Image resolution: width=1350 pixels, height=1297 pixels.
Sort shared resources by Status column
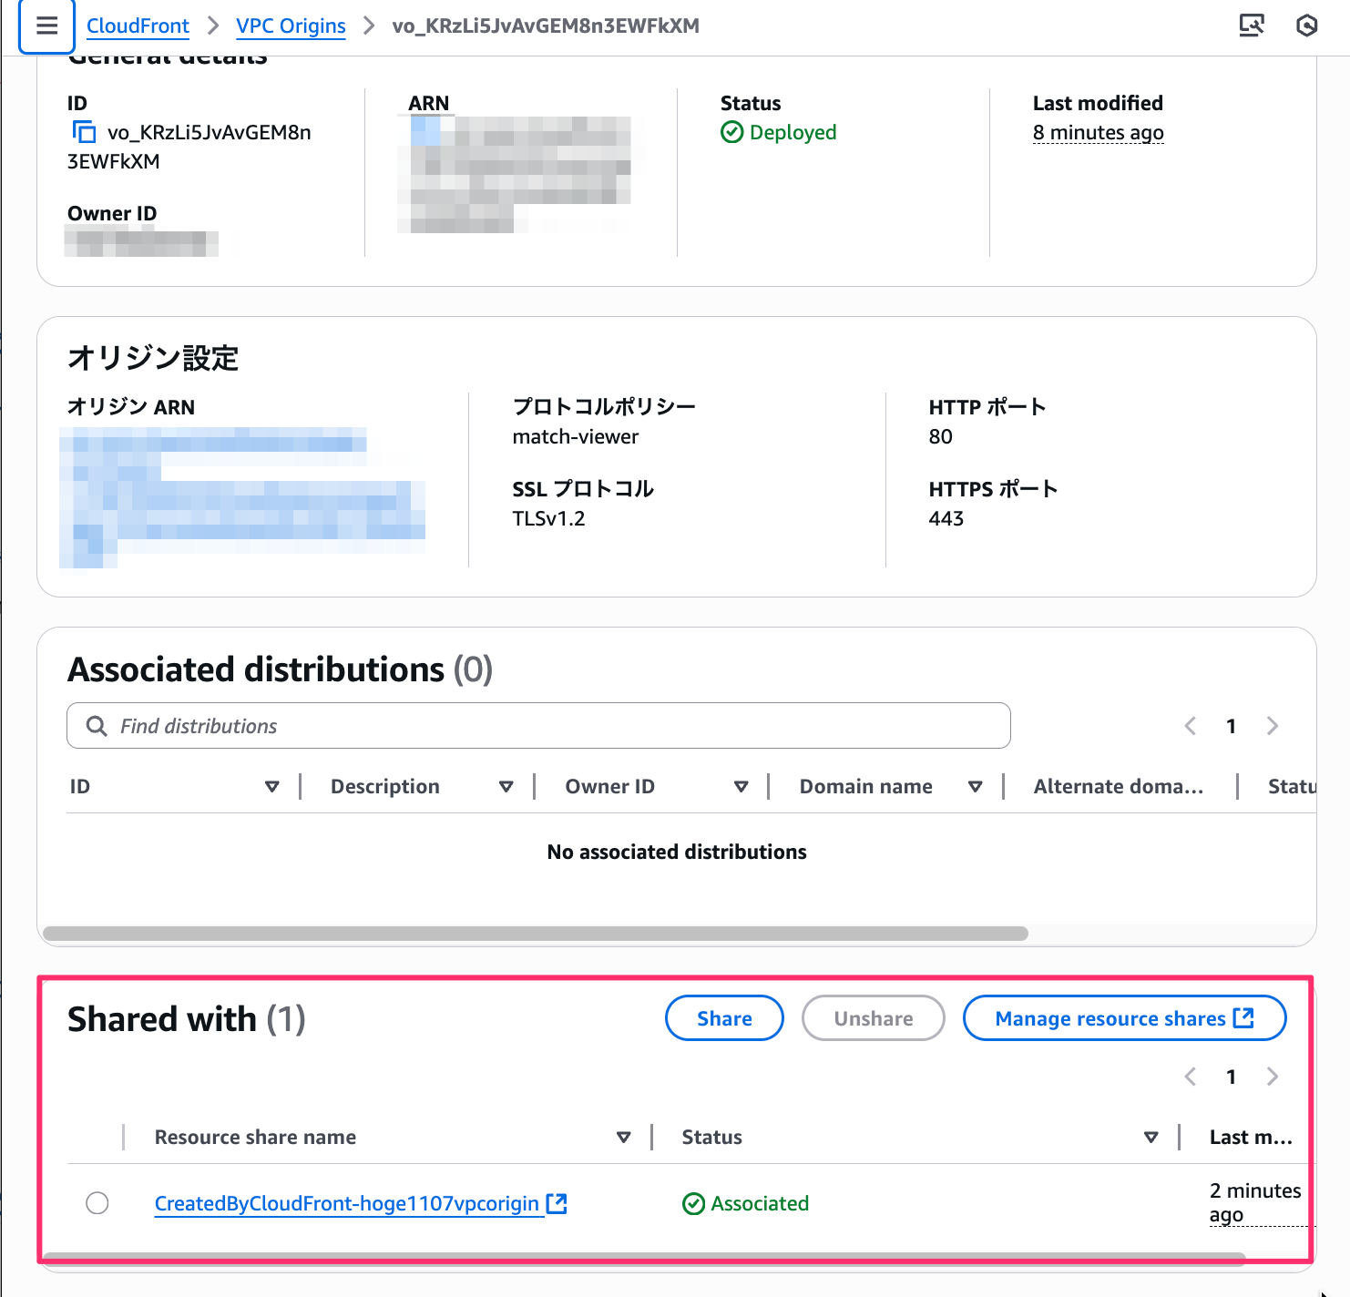coord(1151,1138)
